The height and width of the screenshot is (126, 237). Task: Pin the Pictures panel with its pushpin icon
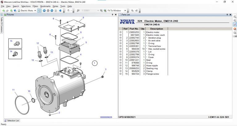[112, 15]
